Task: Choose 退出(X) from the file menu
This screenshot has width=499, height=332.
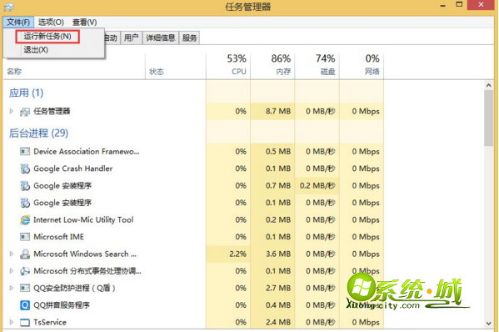Action: pos(36,50)
